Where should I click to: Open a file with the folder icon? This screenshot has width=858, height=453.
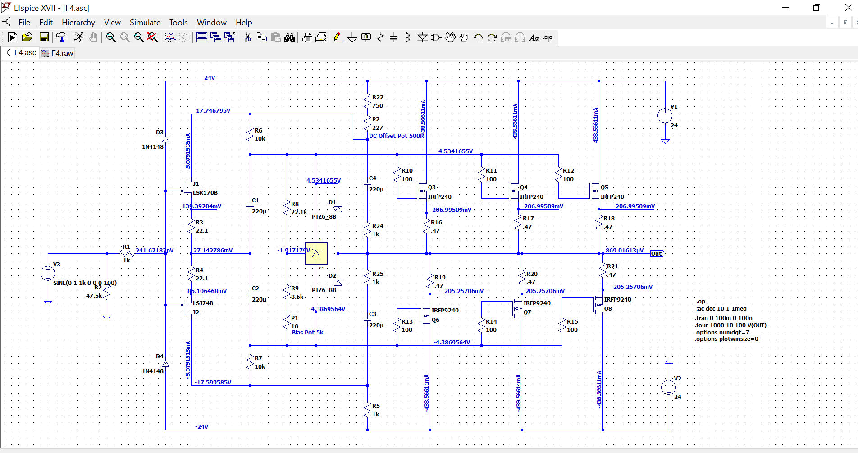(27, 38)
